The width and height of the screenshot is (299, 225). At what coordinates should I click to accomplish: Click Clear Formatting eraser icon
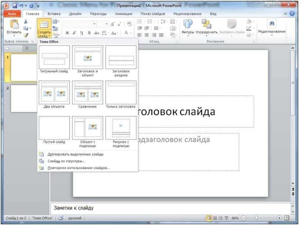click(129, 24)
